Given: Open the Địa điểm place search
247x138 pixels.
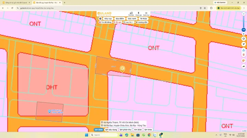Looking at the screenshot, I should click(120, 19).
